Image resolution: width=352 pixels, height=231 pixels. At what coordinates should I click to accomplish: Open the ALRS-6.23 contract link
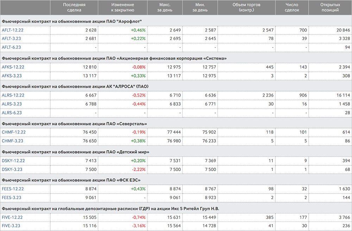click(x=12, y=113)
